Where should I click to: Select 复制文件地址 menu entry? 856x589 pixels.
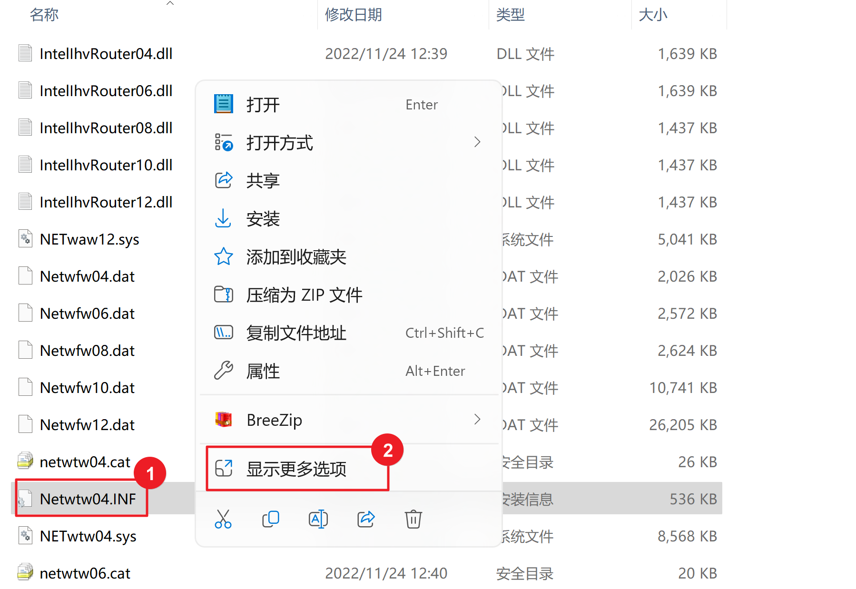[x=296, y=333]
